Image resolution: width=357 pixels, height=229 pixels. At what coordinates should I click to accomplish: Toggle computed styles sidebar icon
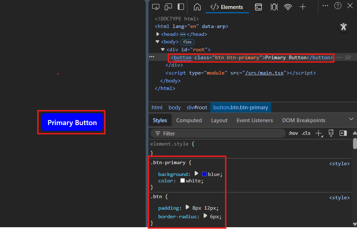(x=343, y=133)
